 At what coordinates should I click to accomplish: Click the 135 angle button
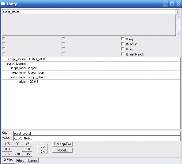(x=7, y=144)
